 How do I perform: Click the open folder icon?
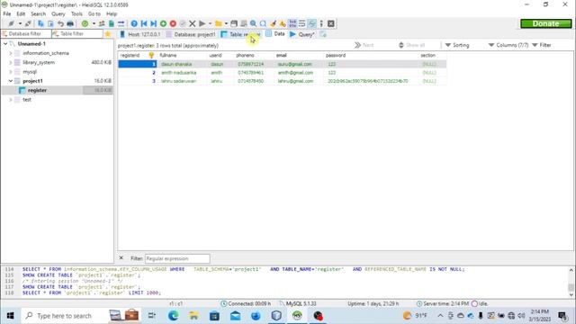pyautogui.click(x=219, y=23)
